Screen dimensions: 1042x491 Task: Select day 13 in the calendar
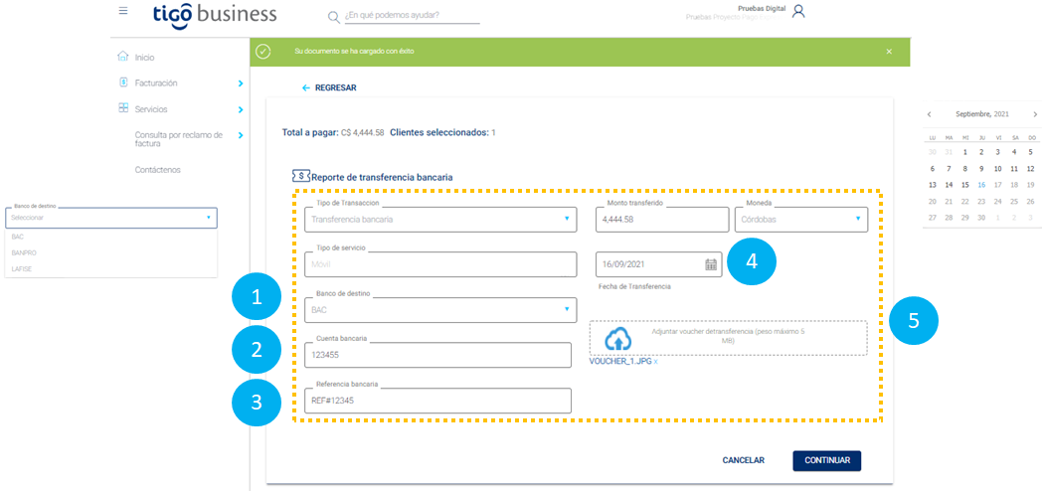tap(933, 185)
